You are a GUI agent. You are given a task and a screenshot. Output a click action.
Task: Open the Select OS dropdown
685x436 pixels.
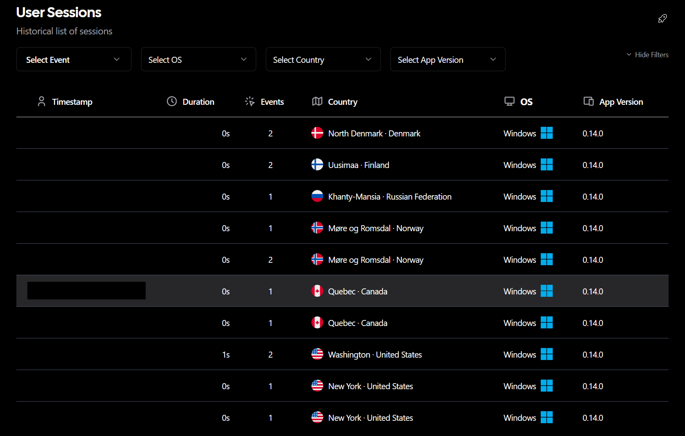coord(198,60)
